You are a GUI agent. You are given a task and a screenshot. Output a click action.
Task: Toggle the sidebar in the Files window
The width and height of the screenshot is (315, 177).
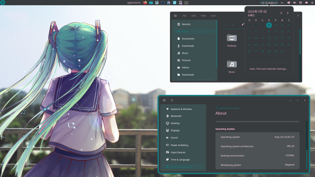(x=175, y=16)
